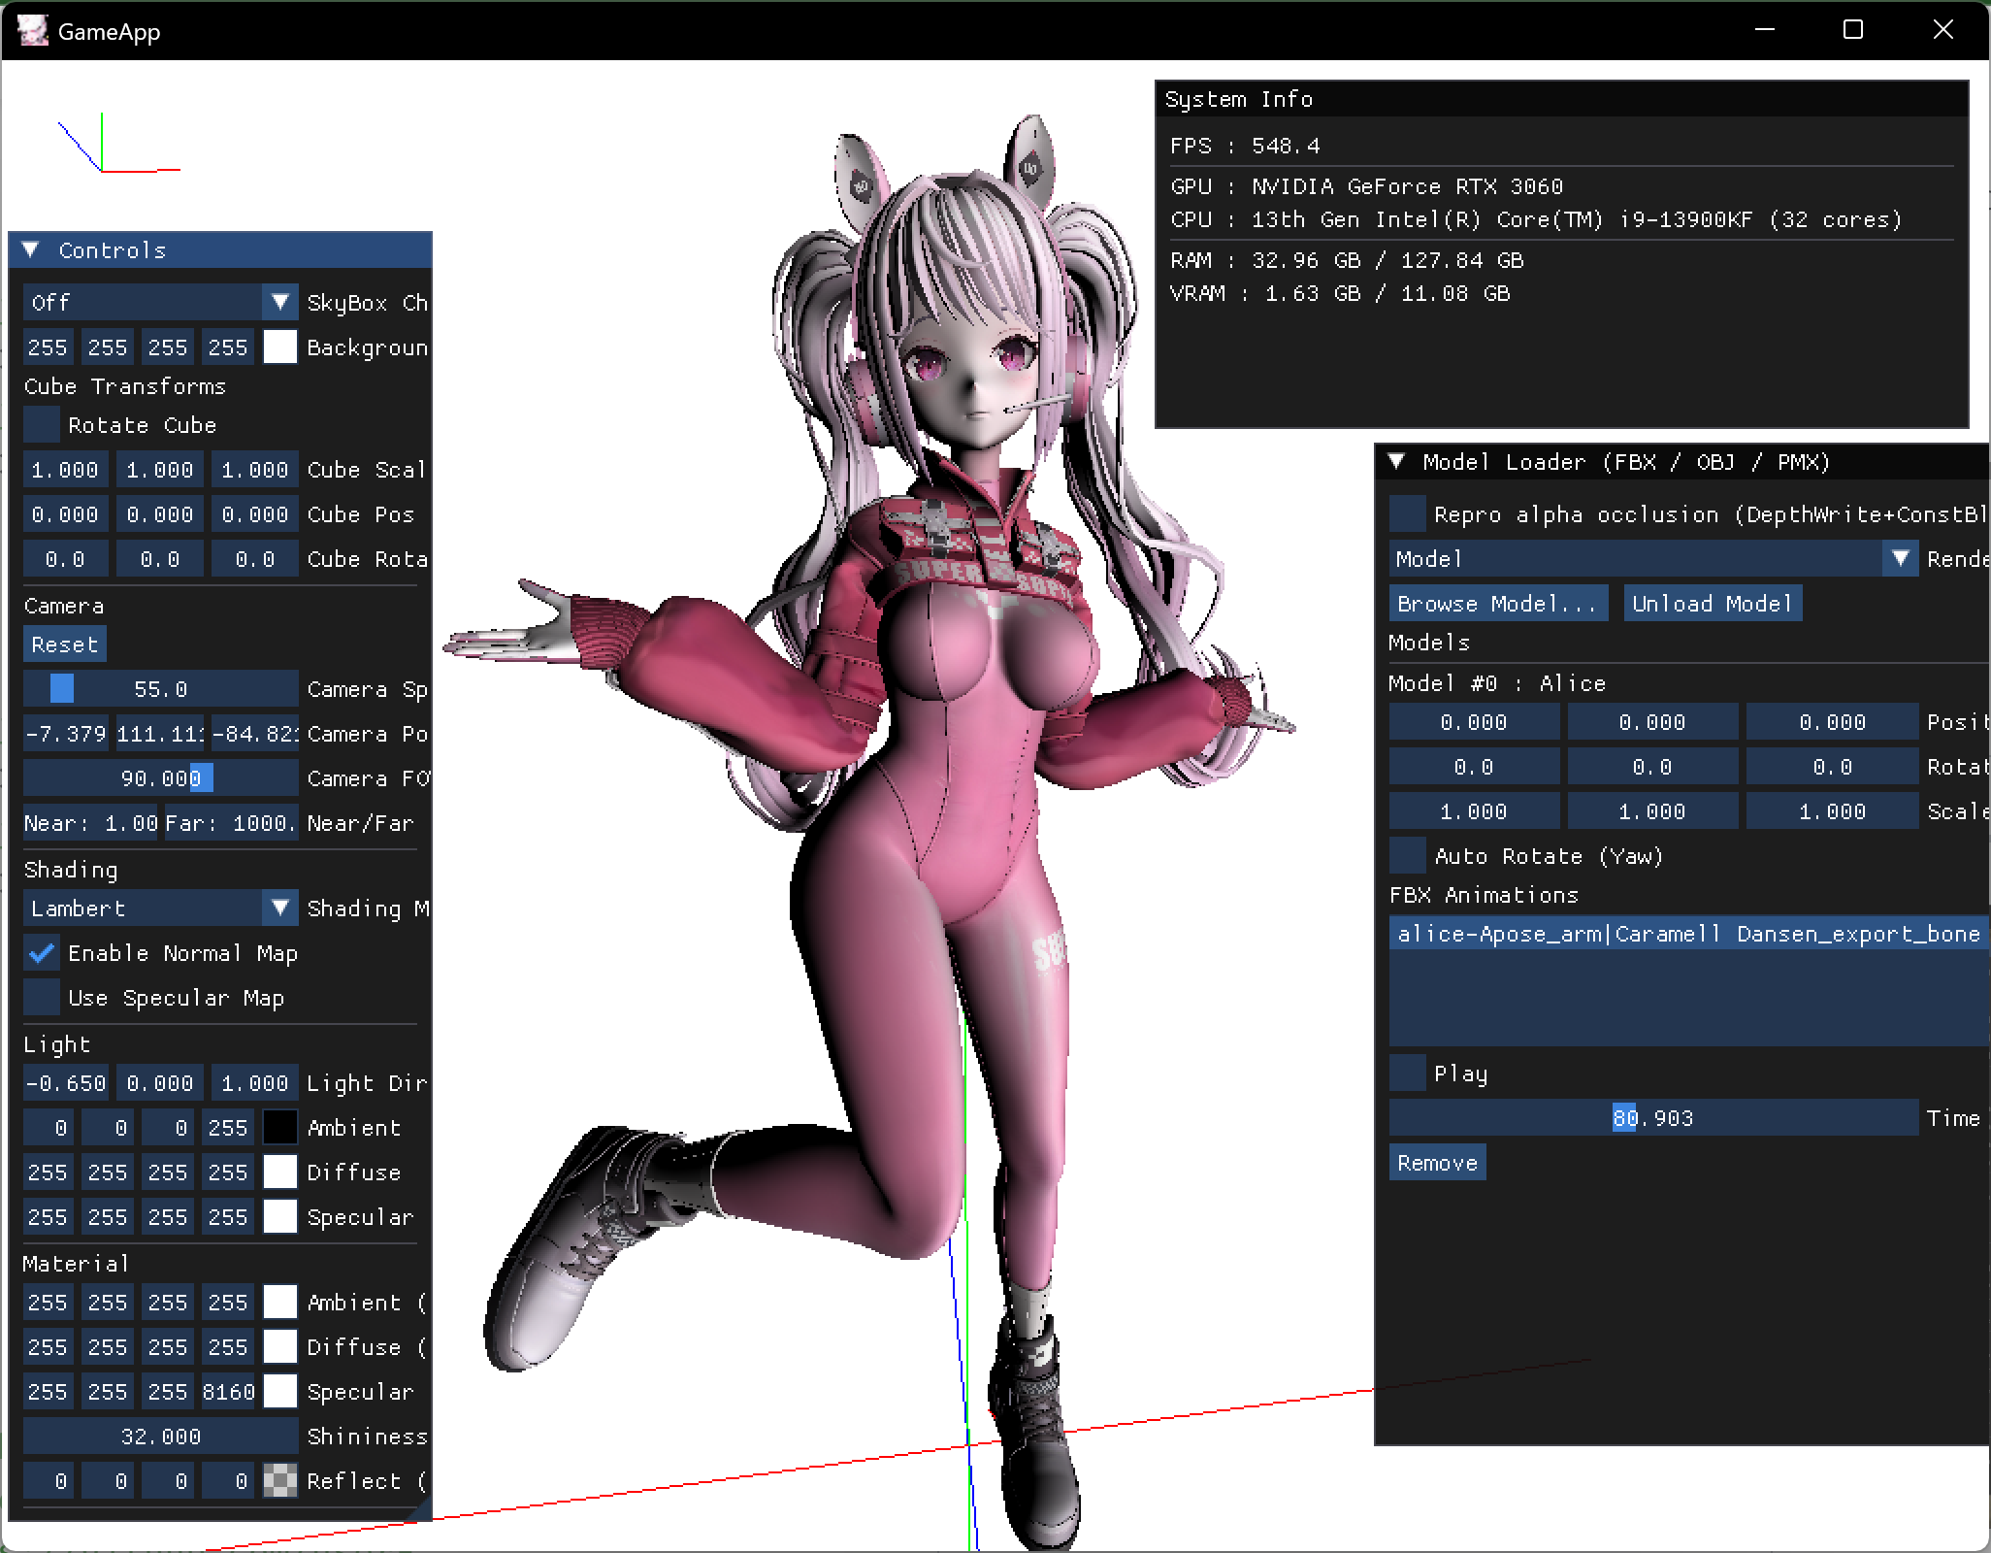
Task: Toggle the Rotate Cube checkbox
Action: 42,425
